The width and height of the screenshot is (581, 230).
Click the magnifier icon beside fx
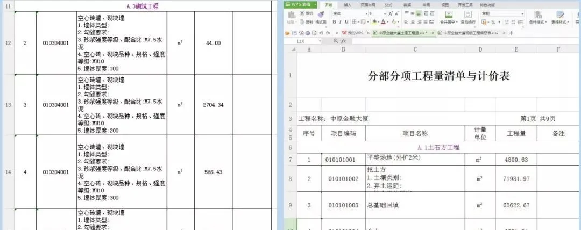pos(336,41)
